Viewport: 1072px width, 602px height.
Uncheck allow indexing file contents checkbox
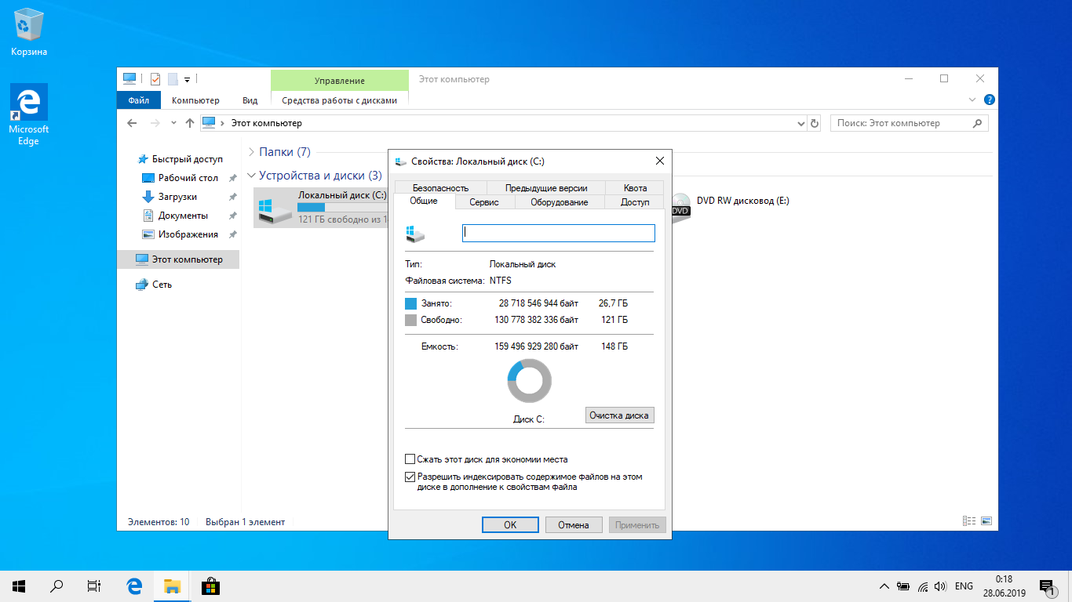[410, 477]
